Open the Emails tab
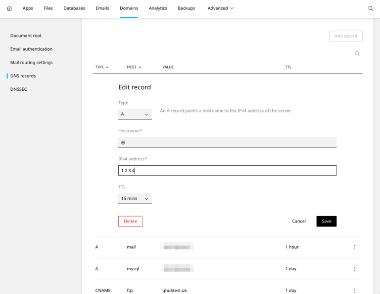The width and height of the screenshot is (380, 294). pos(102,8)
